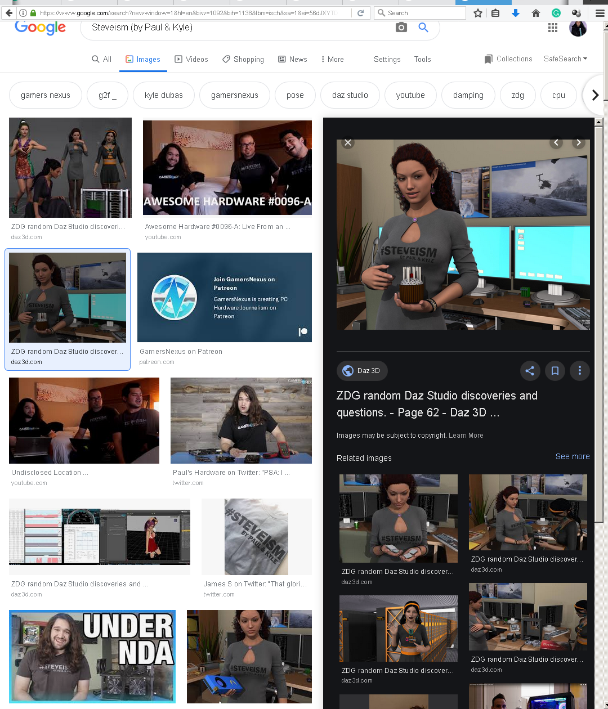Open Settings in search options
The image size is (608, 709).
coord(387,59)
